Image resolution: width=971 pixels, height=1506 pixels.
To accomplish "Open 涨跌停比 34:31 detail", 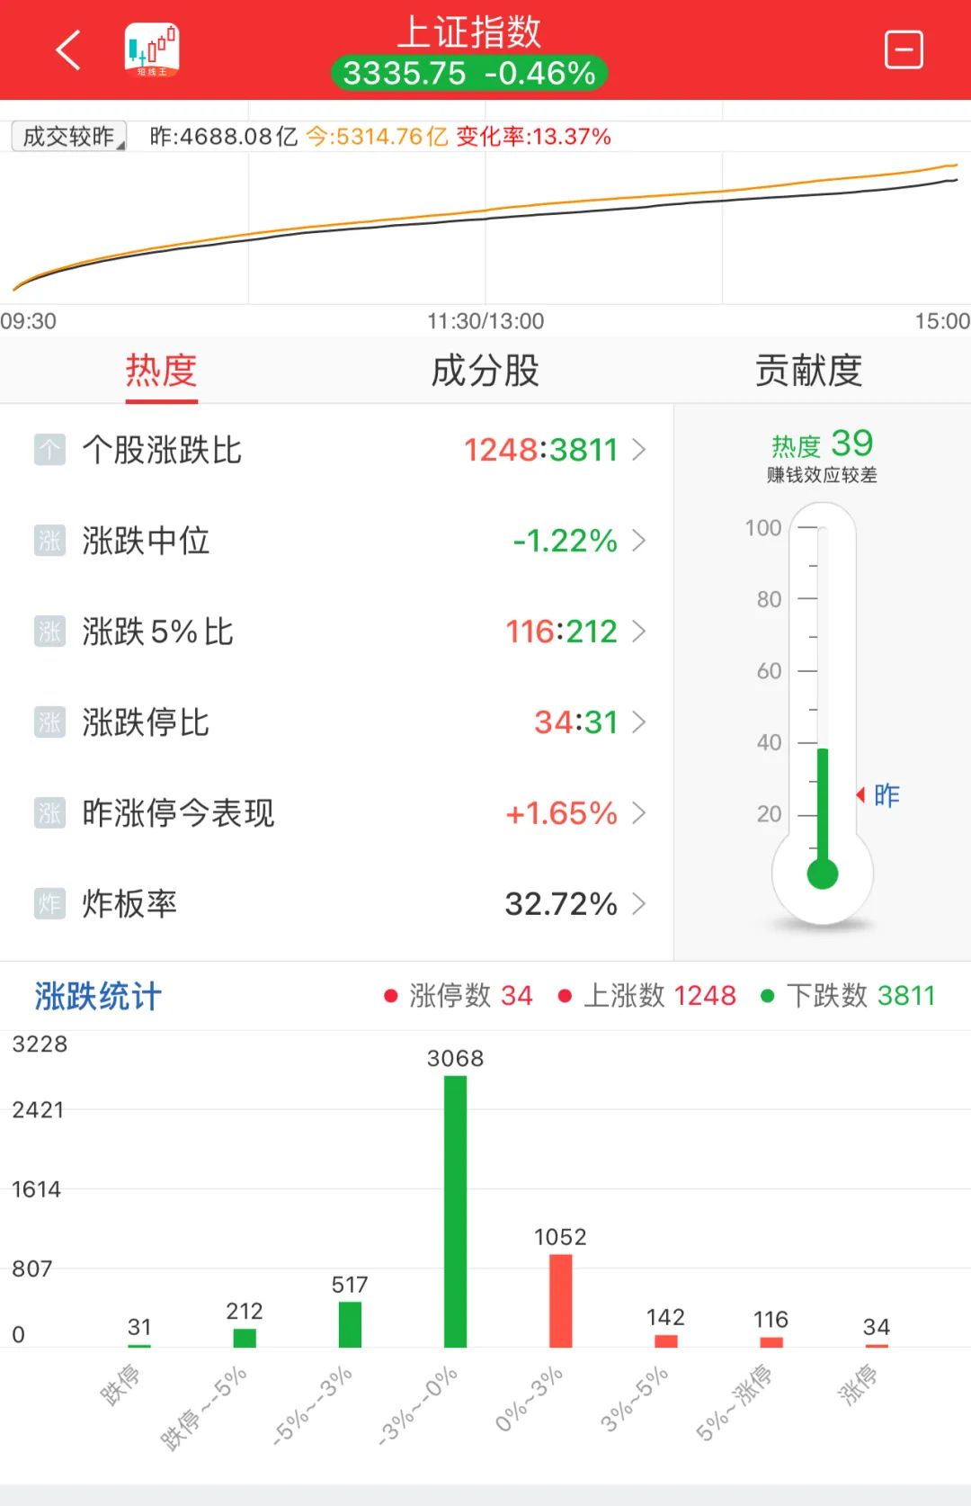I will coord(336,722).
